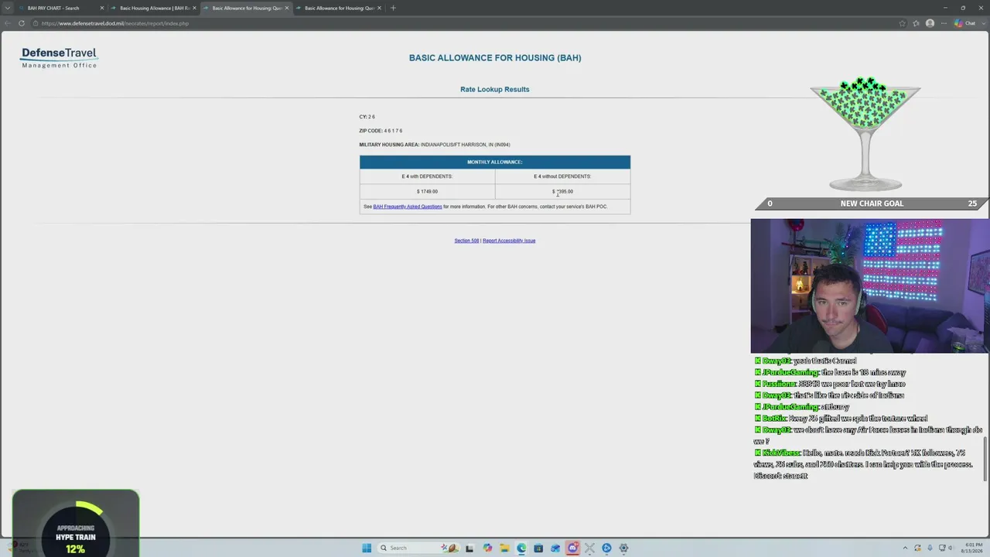Select the ZIP CODE 46176 text

tap(381, 131)
